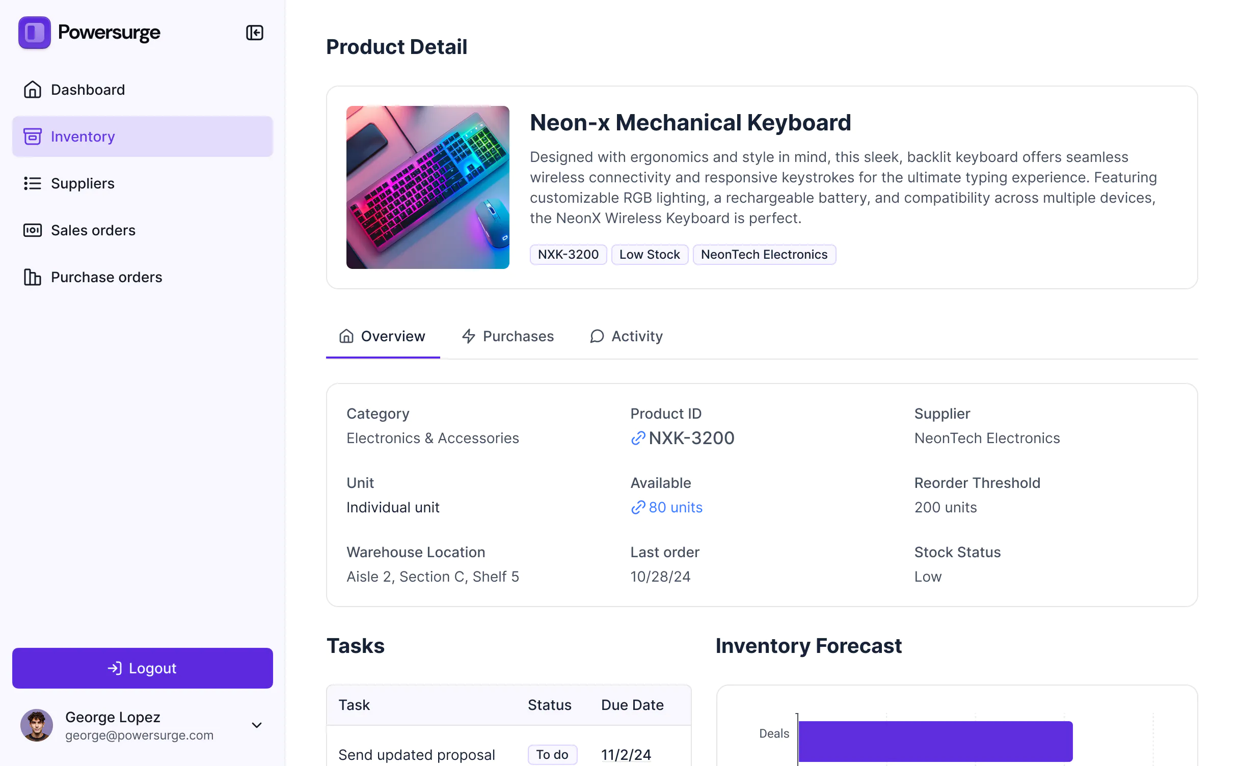Click the Inventory box icon
Screen dimensions: 1239x766
(32, 136)
